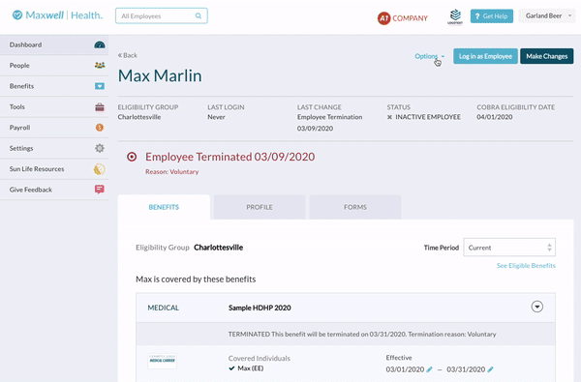
Task: Go Back to the previous page
Action: (x=128, y=55)
